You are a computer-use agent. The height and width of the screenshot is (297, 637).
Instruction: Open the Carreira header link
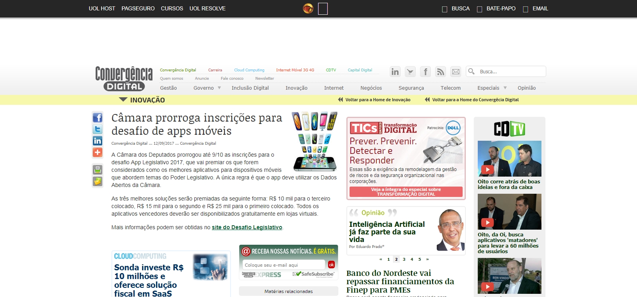[x=215, y=70]
